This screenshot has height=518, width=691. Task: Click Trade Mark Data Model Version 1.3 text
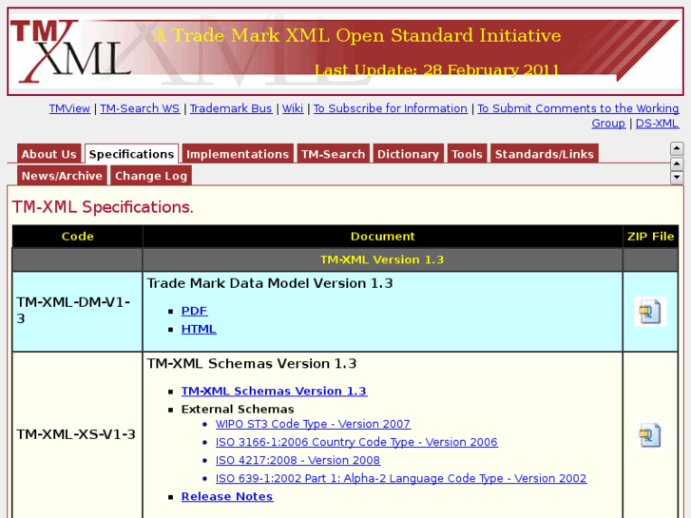270,283
